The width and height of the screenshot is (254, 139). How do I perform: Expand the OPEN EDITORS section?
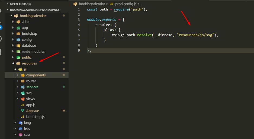point(7,4)
